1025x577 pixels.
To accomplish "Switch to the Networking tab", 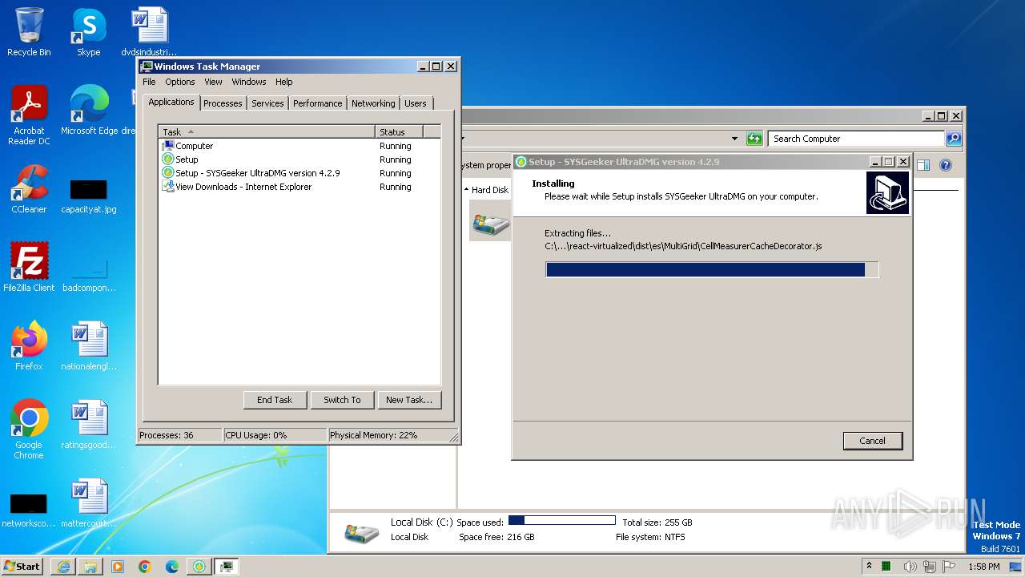I will (x=373, y=103).
